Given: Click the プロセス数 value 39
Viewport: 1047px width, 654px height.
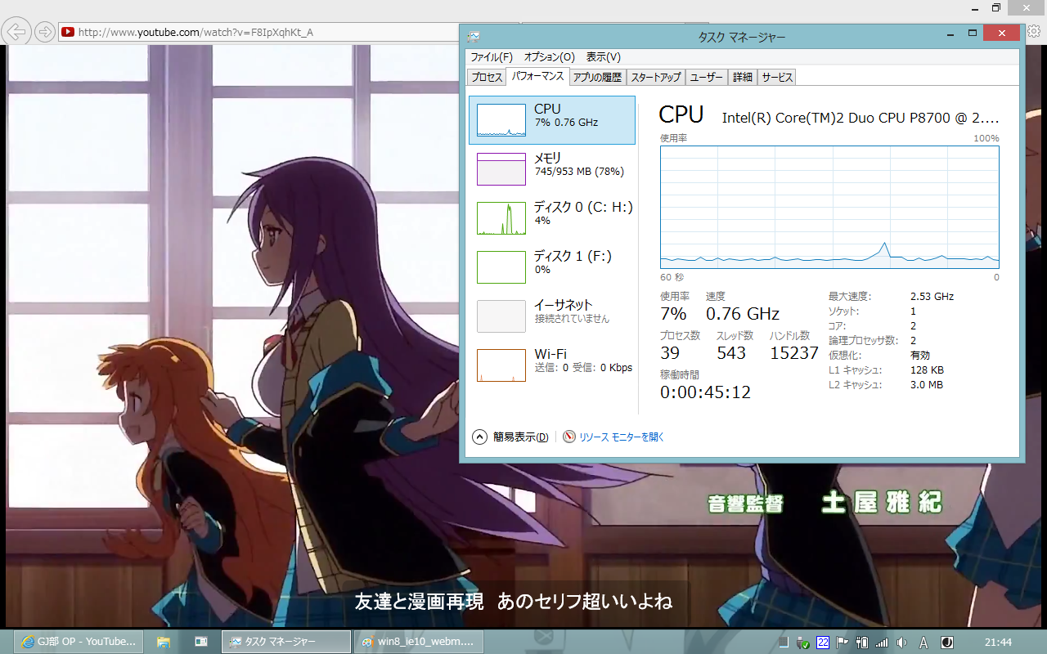Looking at the screenshot, I should pos(670,353).
